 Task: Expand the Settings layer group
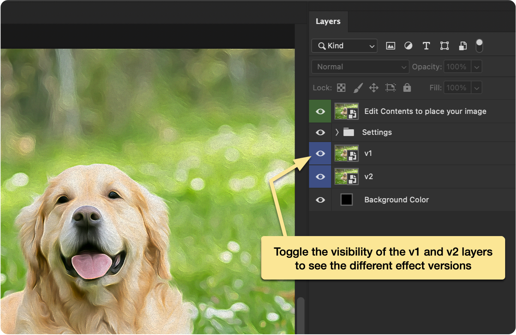click(x=337, y=132)
